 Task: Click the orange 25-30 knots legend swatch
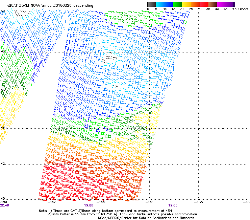(195, 4)
